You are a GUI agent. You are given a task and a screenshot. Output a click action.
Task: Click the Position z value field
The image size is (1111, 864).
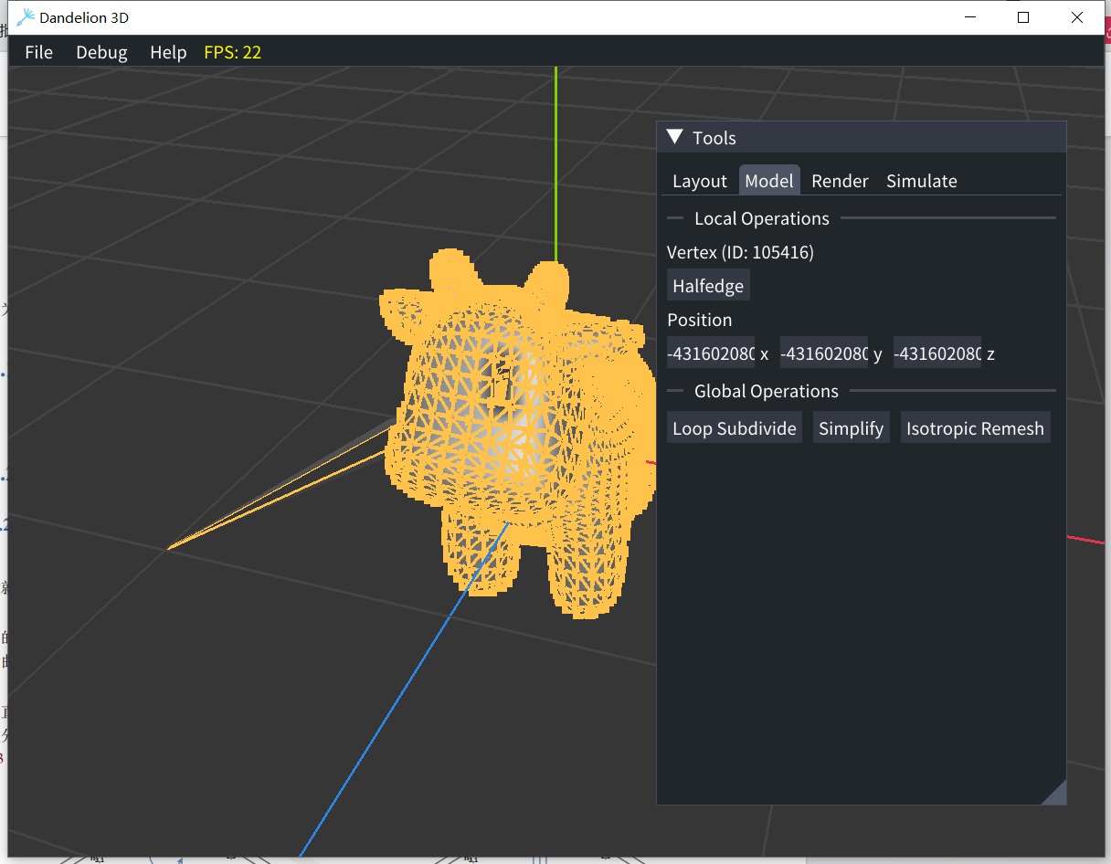coord(936,353)
